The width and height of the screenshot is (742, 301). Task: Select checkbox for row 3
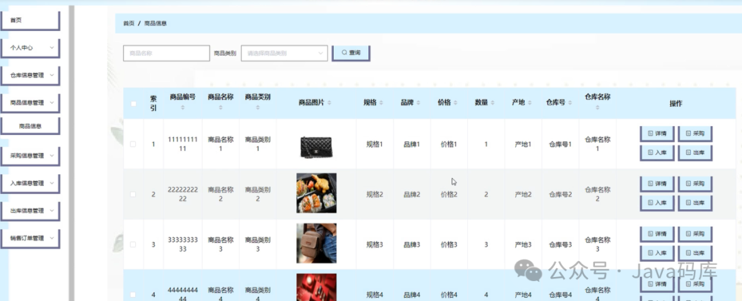click(x=133, y=244)
